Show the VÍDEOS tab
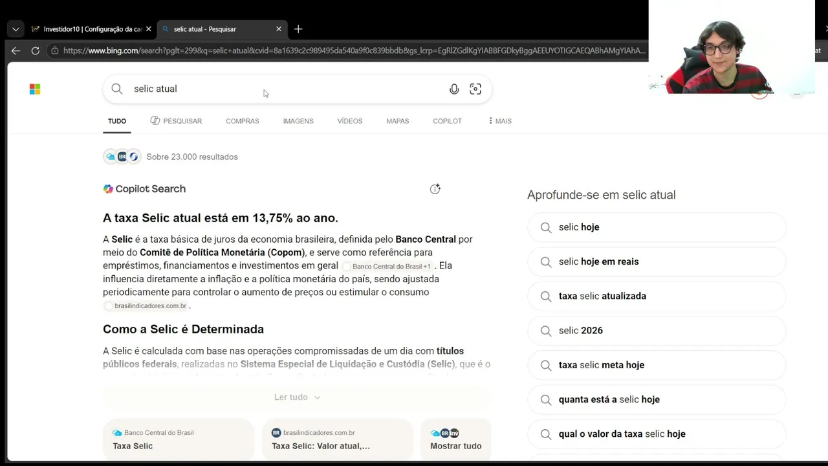 [350, 121]
